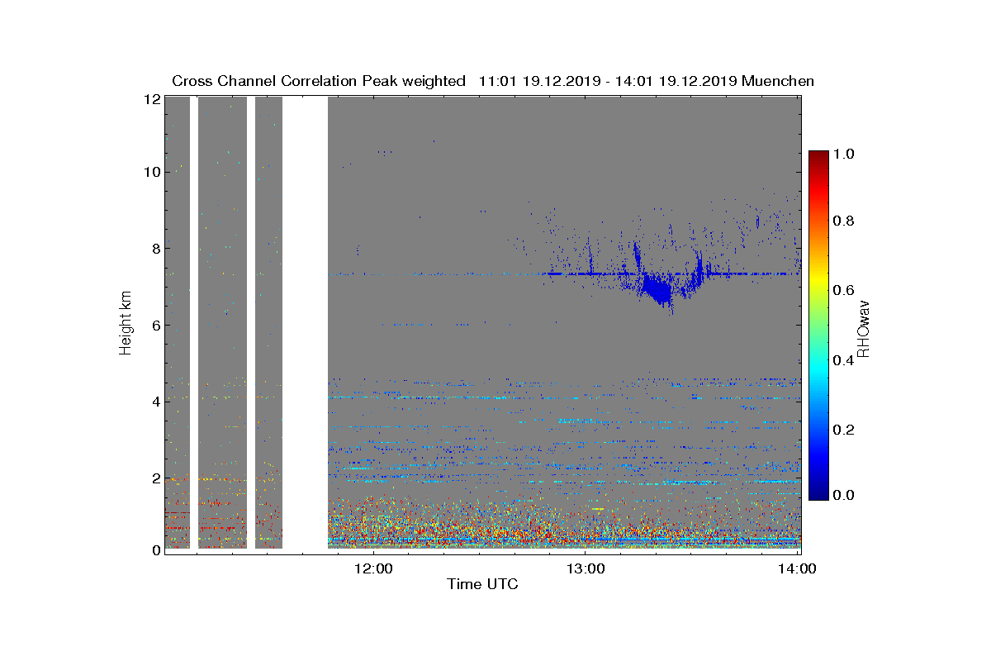Click the height tick label 2

(x=155, y=478)
